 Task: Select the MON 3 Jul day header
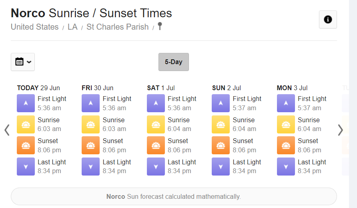[x=292, y=88]
